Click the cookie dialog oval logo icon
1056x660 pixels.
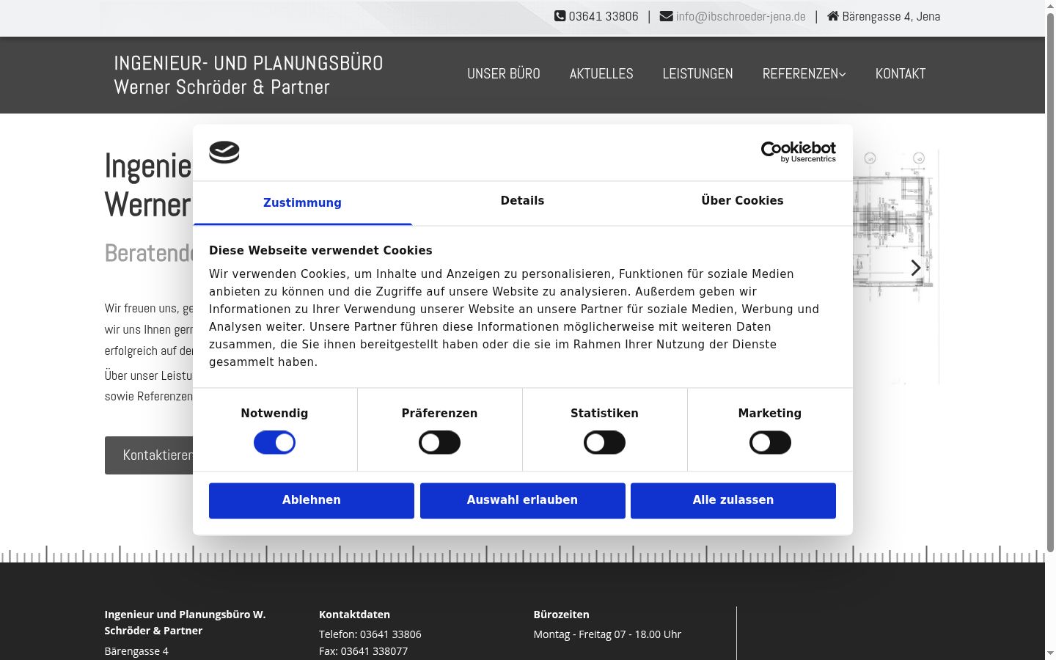pos(224,152)
